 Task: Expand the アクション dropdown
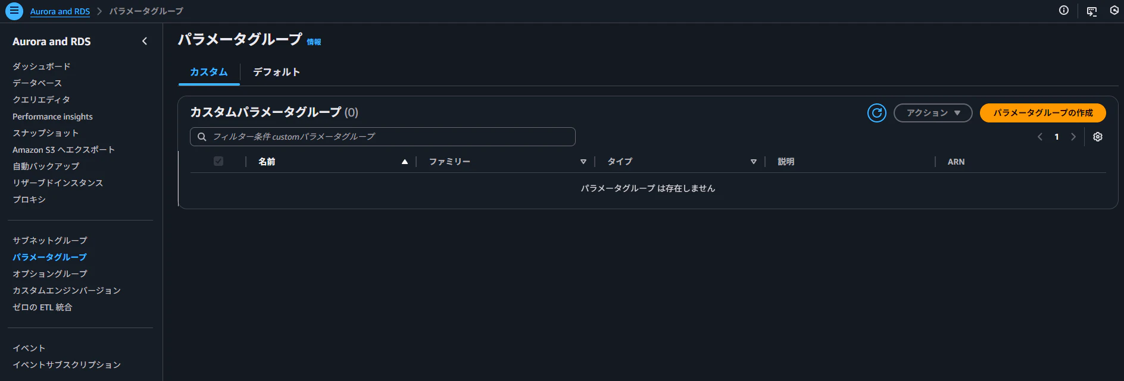[x=933, y=113]
